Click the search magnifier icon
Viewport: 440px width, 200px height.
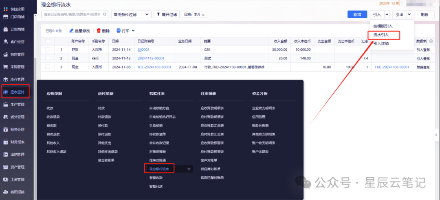[105, 15]
